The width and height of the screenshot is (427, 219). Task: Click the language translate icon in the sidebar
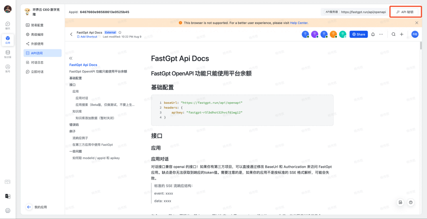pos(8,196)
